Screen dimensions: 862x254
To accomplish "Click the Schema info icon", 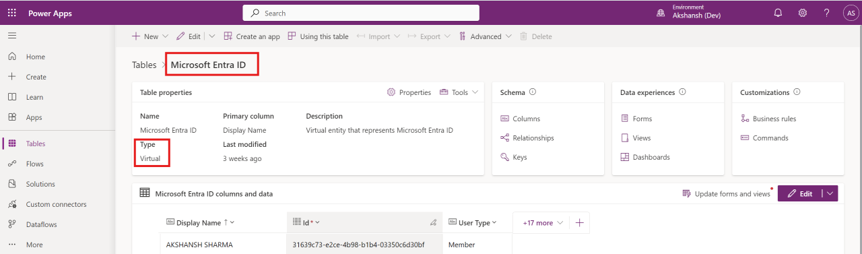I will (x=533, y=92).
